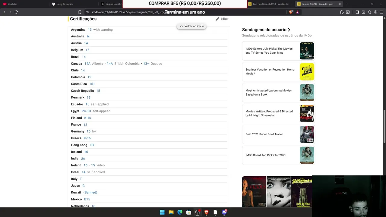Image resolution: width=386 pixels, height=217 pixels.
Task: Click Super Bowl Trailer poll thumbnail
Action: coord(307,134)
